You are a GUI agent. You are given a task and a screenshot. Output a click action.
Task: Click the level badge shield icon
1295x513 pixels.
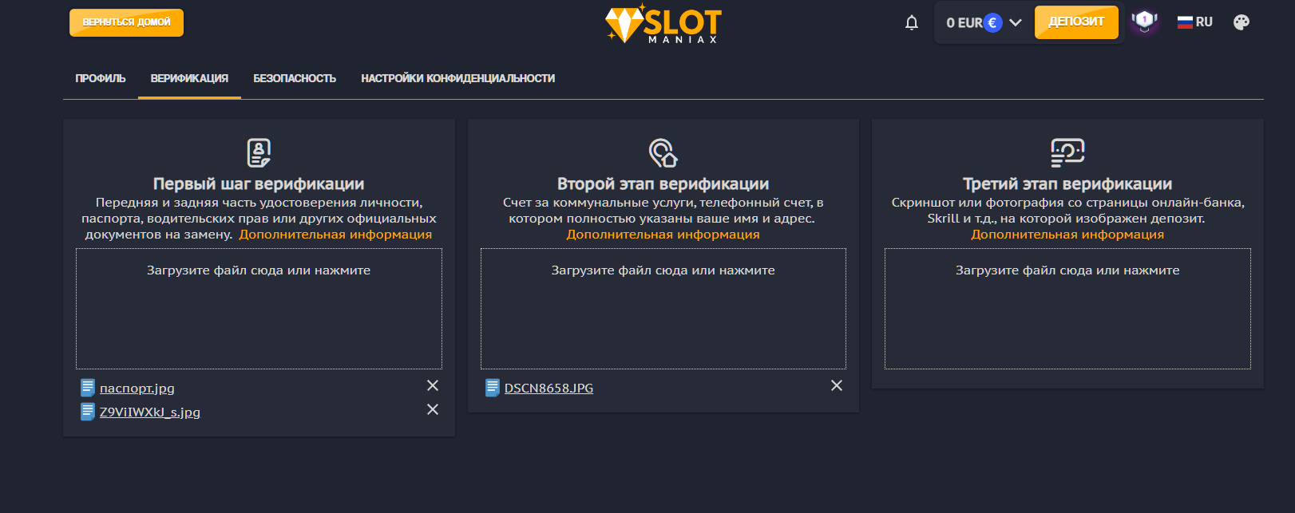click(x=1144, y=21)
